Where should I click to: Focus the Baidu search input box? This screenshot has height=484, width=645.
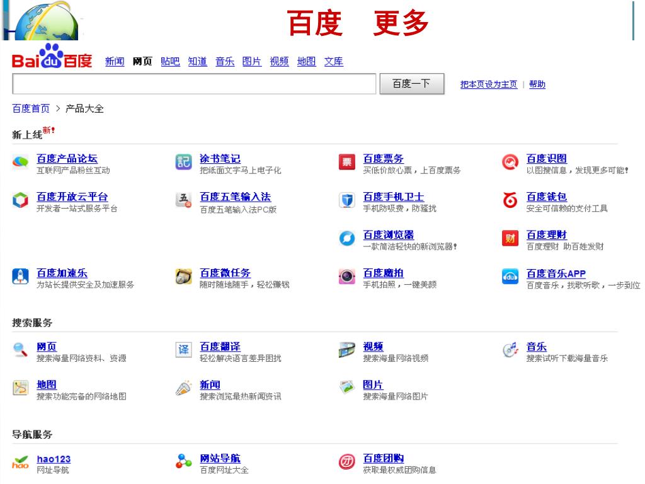pyautogui.click(x=194, y=84)
